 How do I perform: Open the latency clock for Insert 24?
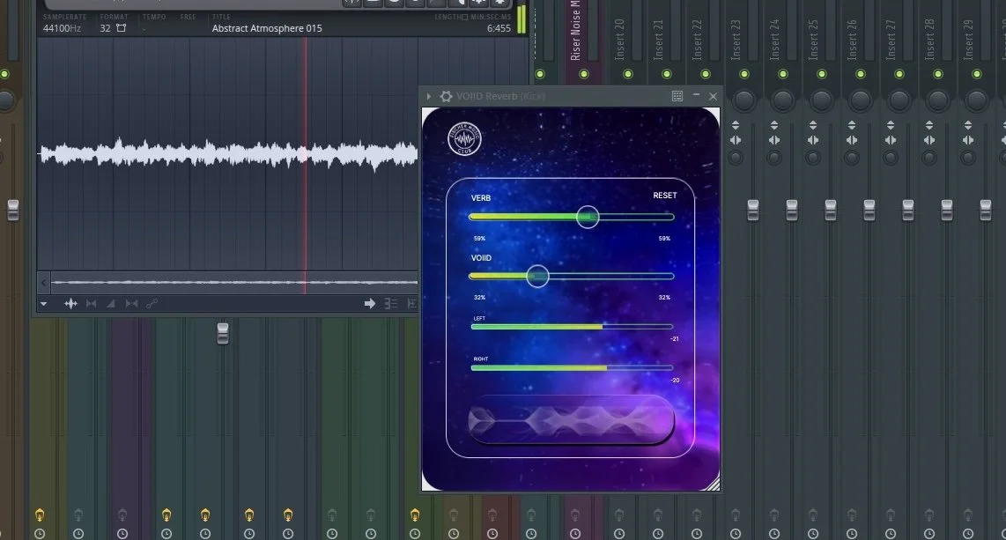coord(774,534)
